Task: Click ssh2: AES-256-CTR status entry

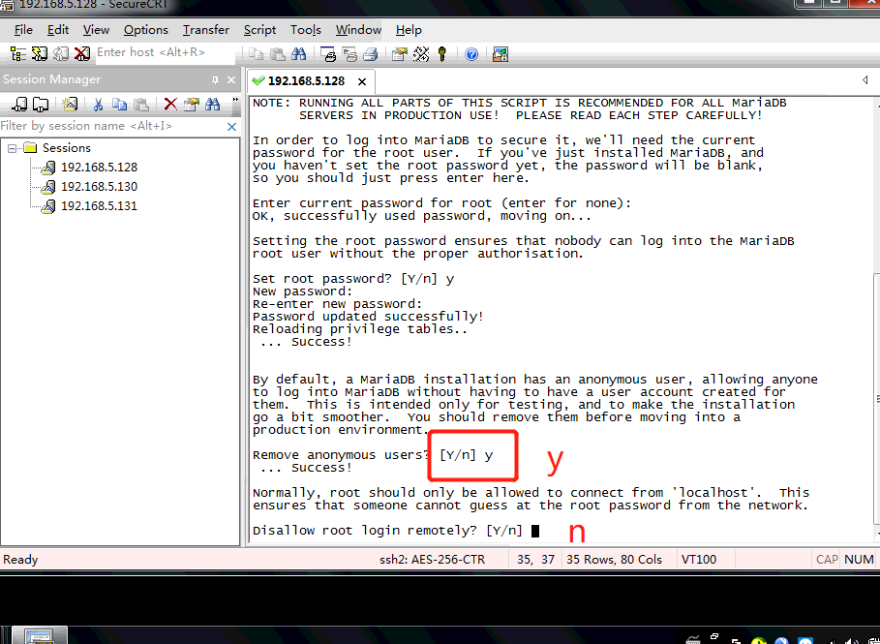Action: click(432, 560)
